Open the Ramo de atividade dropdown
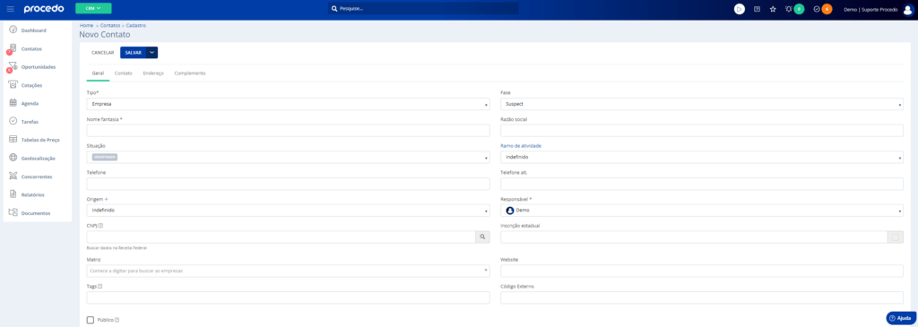918x327 pixels. (702, 158)
